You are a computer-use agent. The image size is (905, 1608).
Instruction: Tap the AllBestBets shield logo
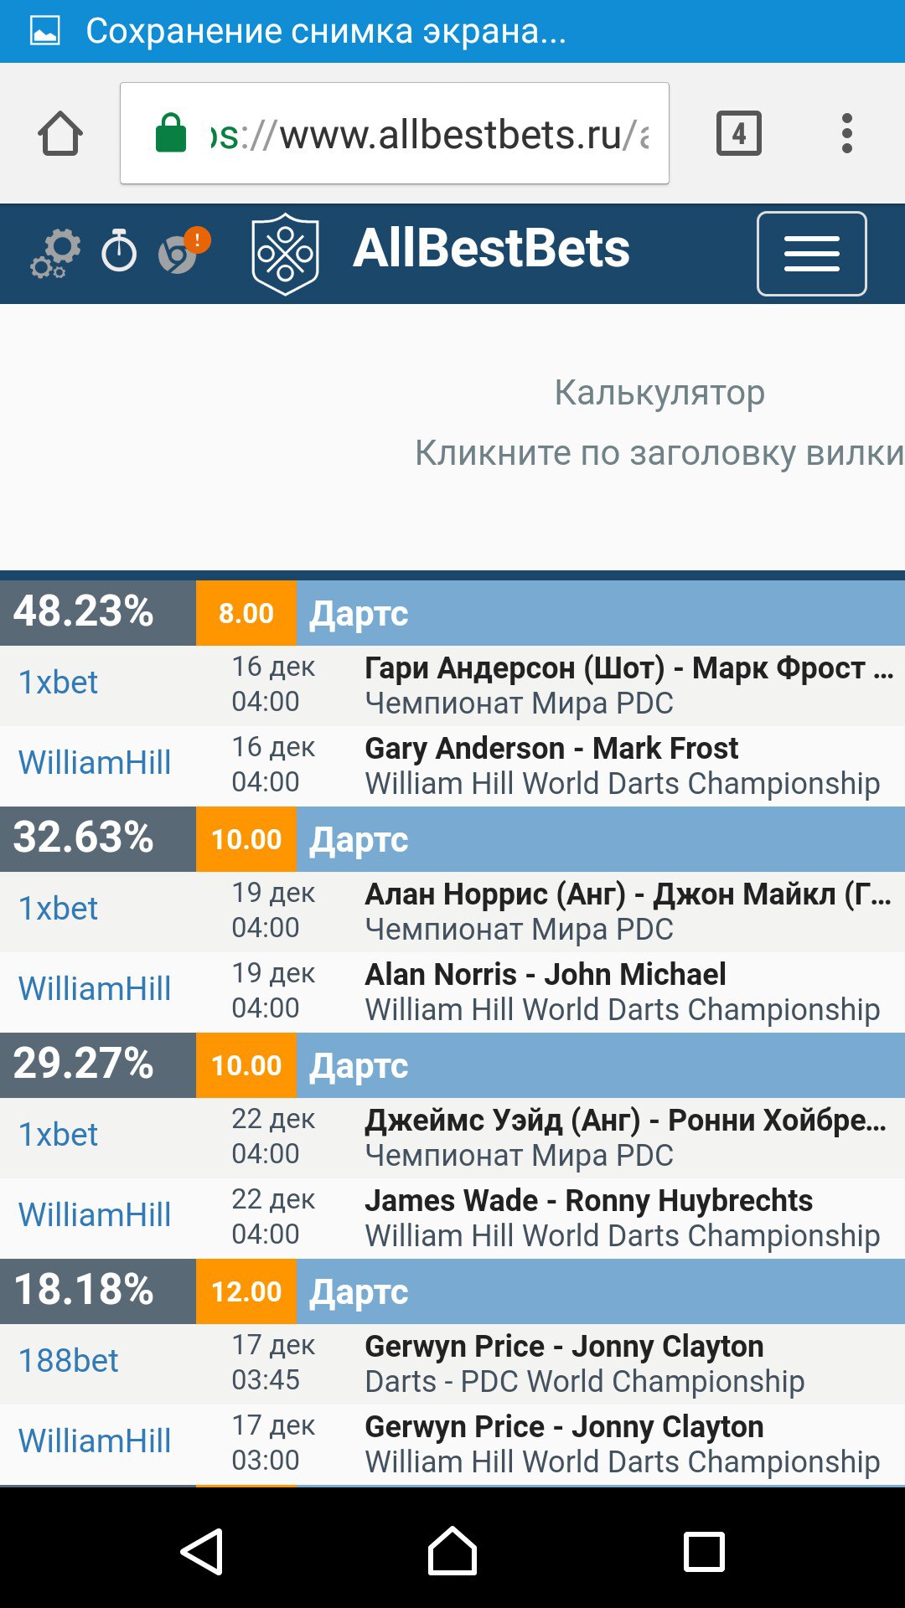[x=285, y=253]
